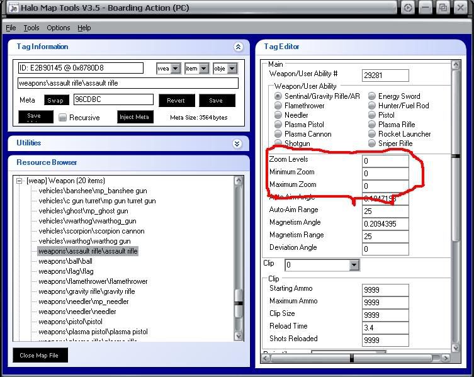Click the Tag Editor scroll-down arrow
474x377 pixels.
click(456, 347)
